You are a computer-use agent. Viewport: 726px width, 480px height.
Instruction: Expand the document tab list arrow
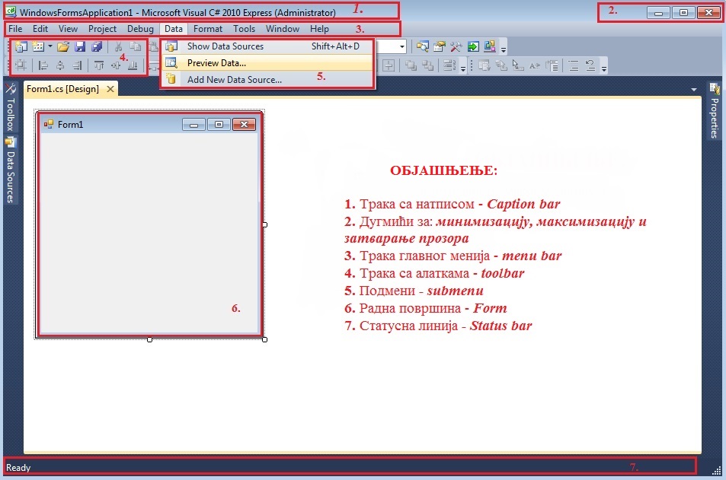coord(694,90)
